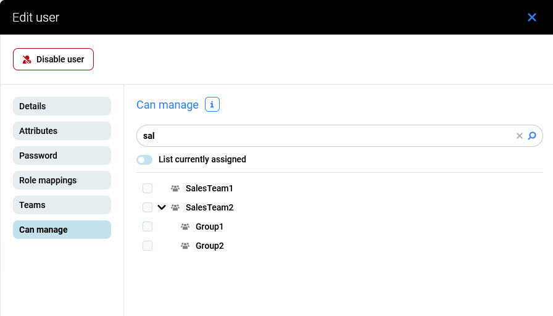Check the SalesTeam2 checkbox
This screenshot has height=316, width=553.
[148, 207]
